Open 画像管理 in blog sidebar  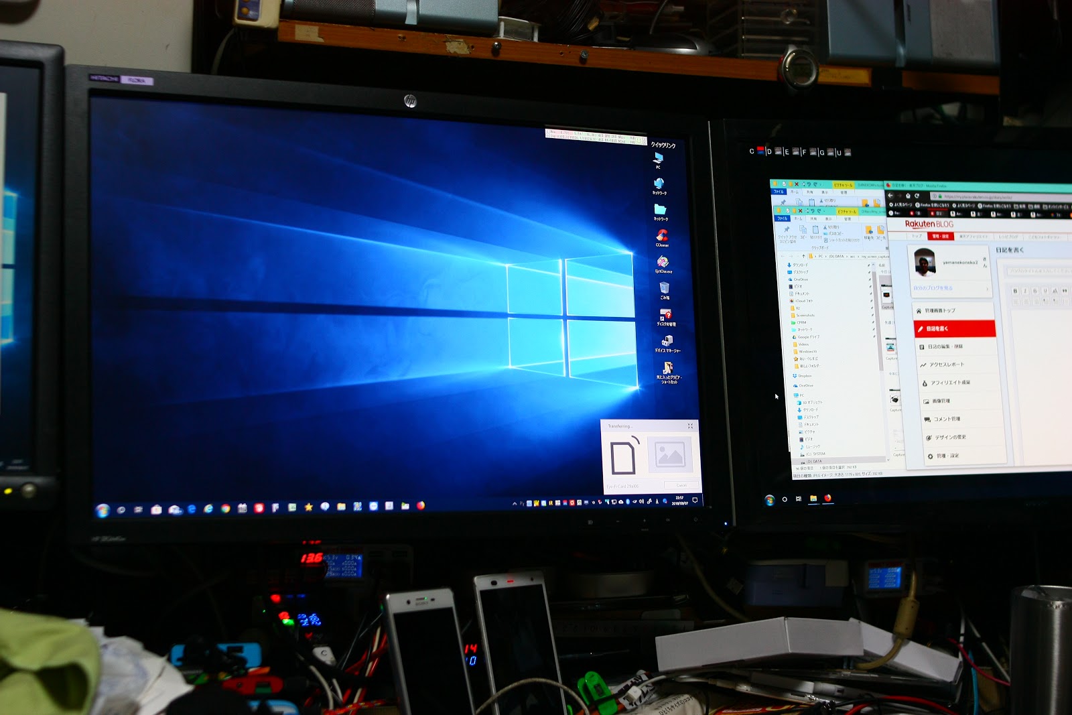[x=941, y=401]
